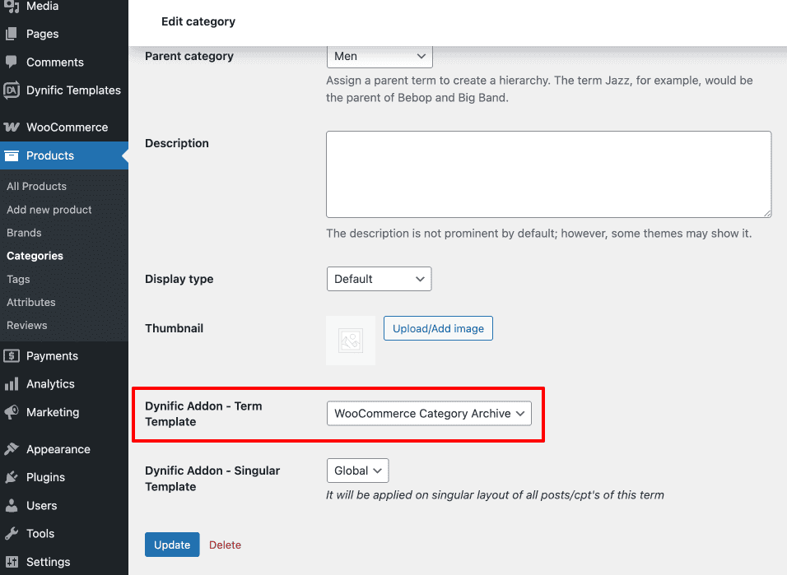
Task: Click the Edit category heading
Action: [x=198, y=21]
